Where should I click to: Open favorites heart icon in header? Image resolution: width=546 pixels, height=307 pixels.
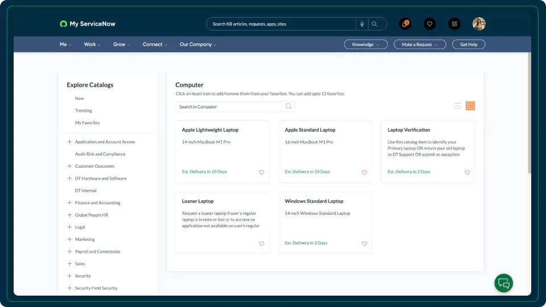[x=429, y=24]
